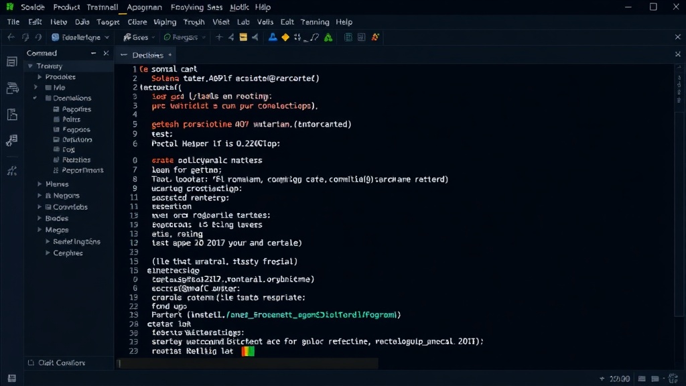The height and width of the screenshot is (386, 686).
Task: Expand the 'Meges' tree node
Action: tap(40, 230)
